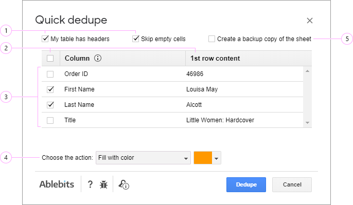Click the 1st row content header
Viewport: 353px width, 205px height.
coord(215,59)
